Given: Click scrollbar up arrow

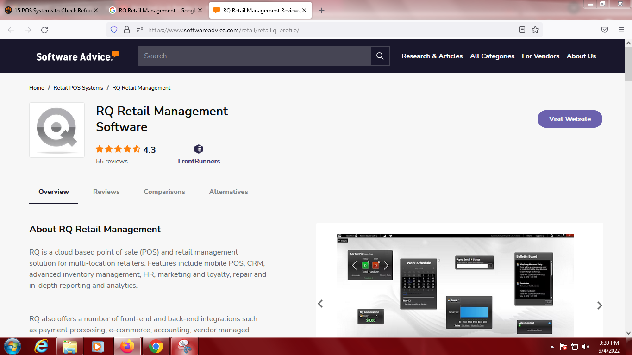Looking at the screenshot, I should 628,43.
